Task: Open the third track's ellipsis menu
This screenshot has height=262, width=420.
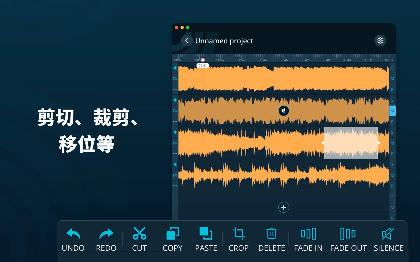Action: pyautogui.click(x=175, y=154)
